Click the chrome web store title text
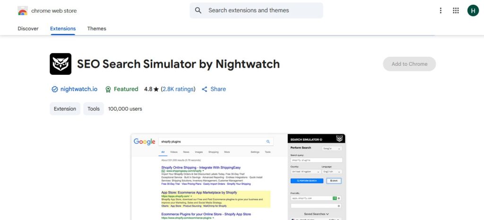 click(54, 11)
